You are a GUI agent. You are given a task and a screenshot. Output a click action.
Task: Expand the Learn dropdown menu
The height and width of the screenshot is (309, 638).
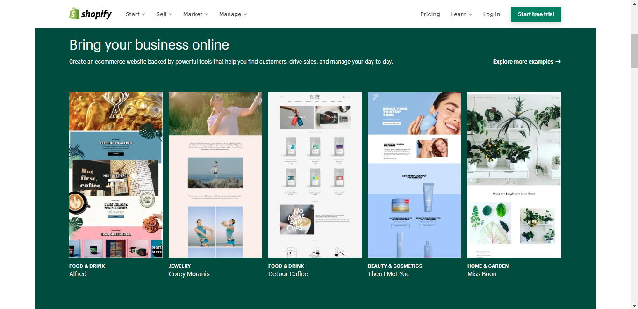[x=461, y=14]
